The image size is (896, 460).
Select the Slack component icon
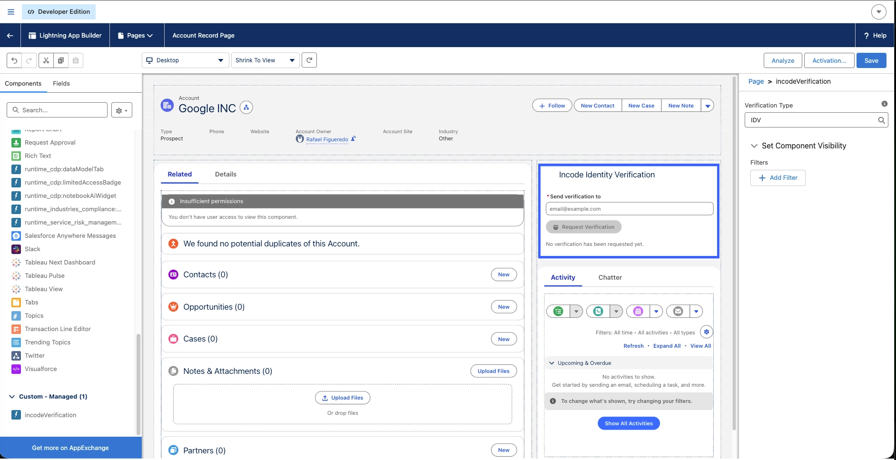click(16, 249)
